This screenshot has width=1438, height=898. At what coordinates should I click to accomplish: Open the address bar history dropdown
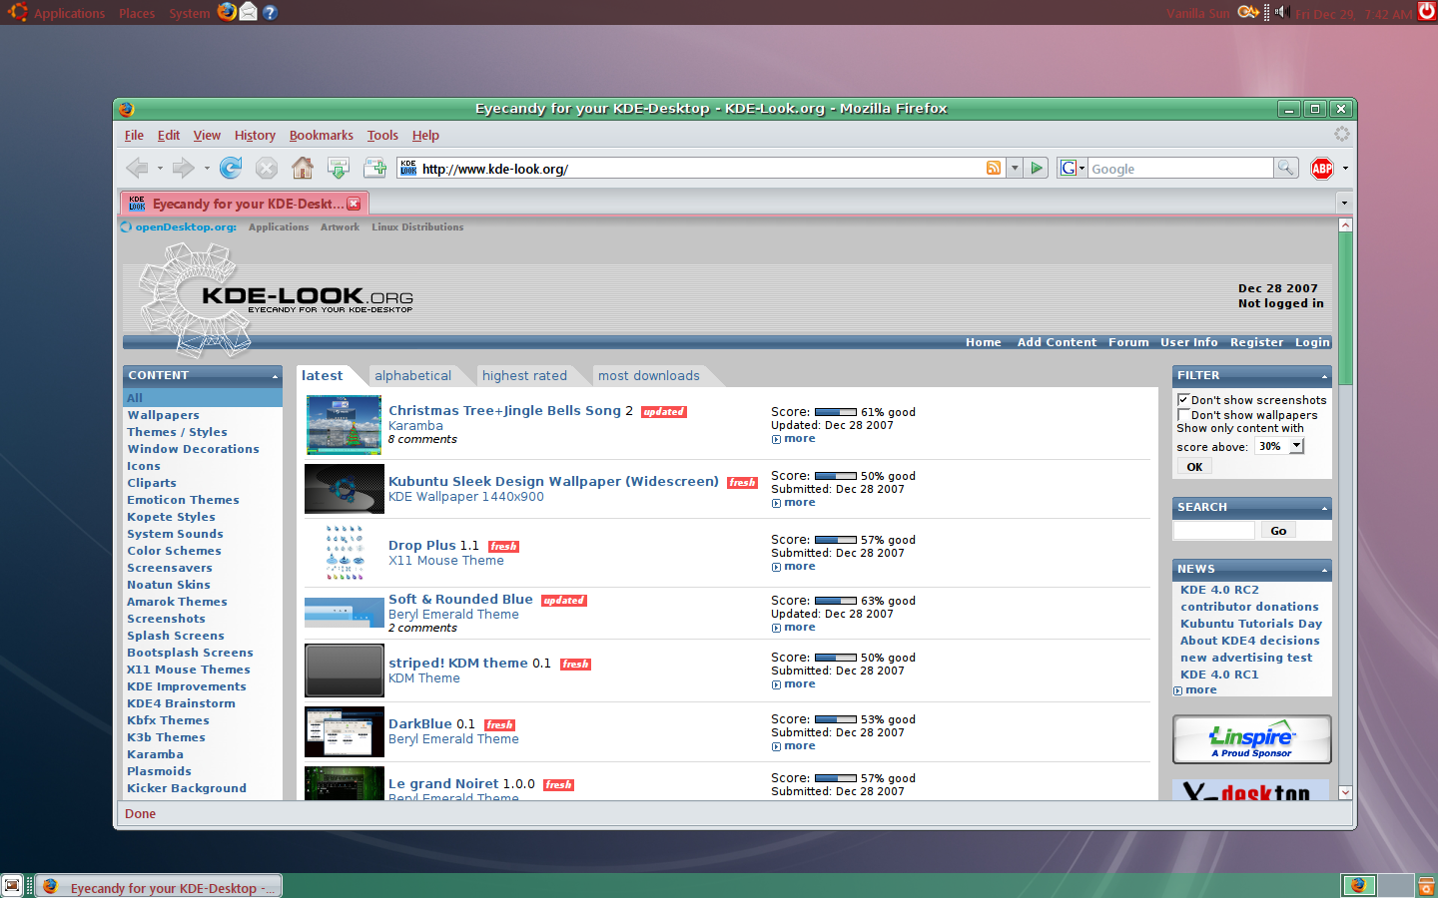(x=1015, y=168)
